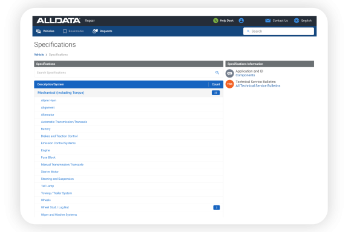Go to Vehicle breadcrumb link

(x=39, y=55)
